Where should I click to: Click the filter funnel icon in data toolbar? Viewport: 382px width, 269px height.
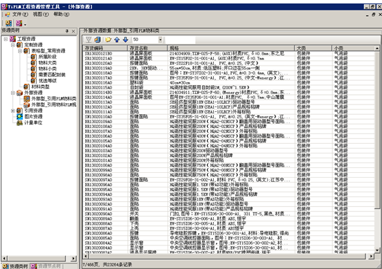tap(89, 39)
